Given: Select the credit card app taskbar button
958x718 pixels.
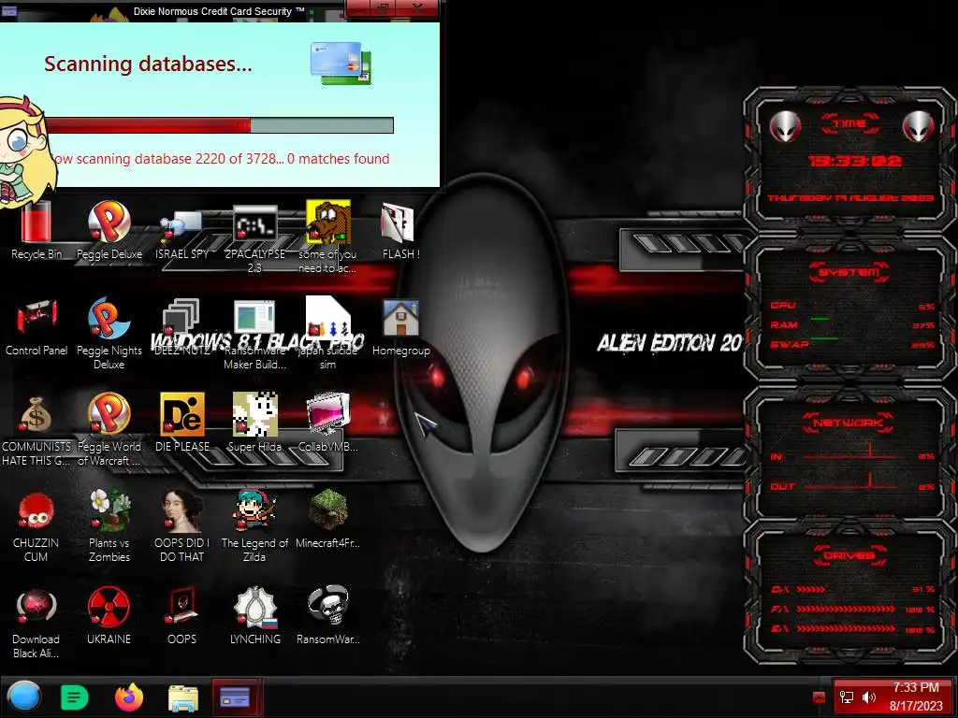Looking at the screenshot, I should point(237,696).
